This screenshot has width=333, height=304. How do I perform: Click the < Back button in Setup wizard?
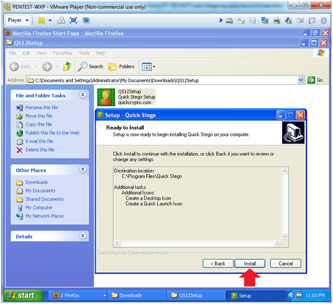(x=218, y=264)
